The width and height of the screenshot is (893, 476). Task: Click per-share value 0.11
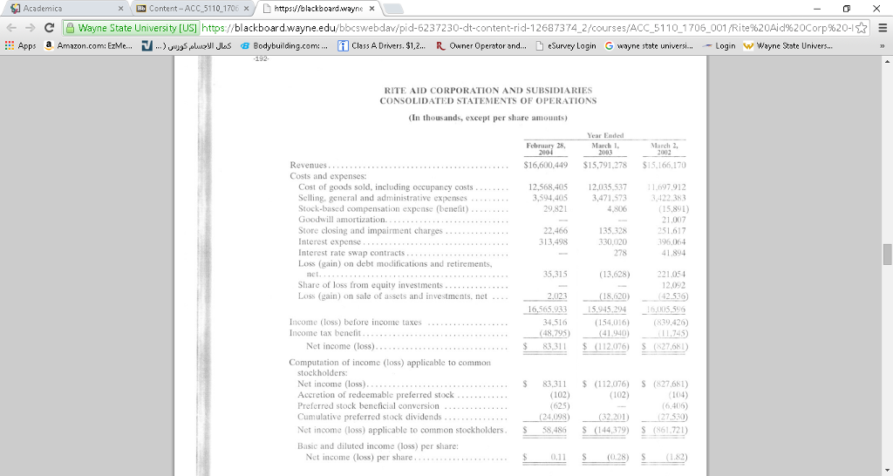tap(558, 457)
